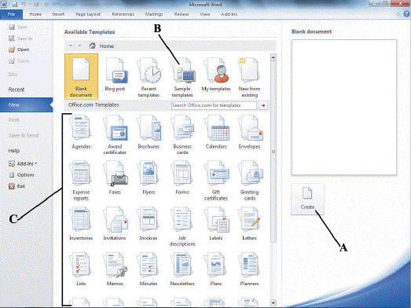
Task: Click the search go arrow button
Action: coord(263,105)
